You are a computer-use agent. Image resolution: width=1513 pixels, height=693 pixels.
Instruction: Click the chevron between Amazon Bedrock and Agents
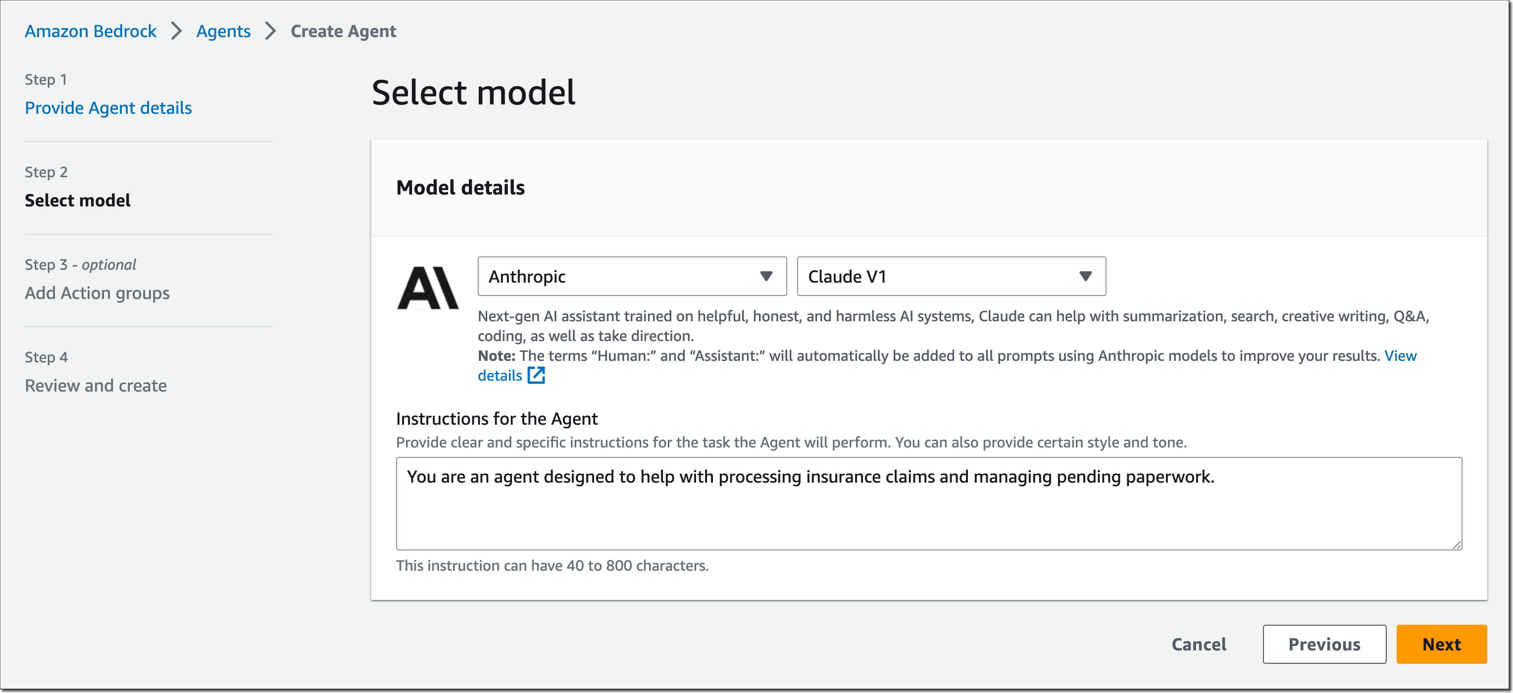coord(176,31)
